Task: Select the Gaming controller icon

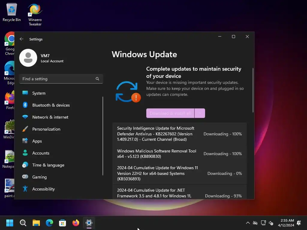Action: click(x=25, y=177)
